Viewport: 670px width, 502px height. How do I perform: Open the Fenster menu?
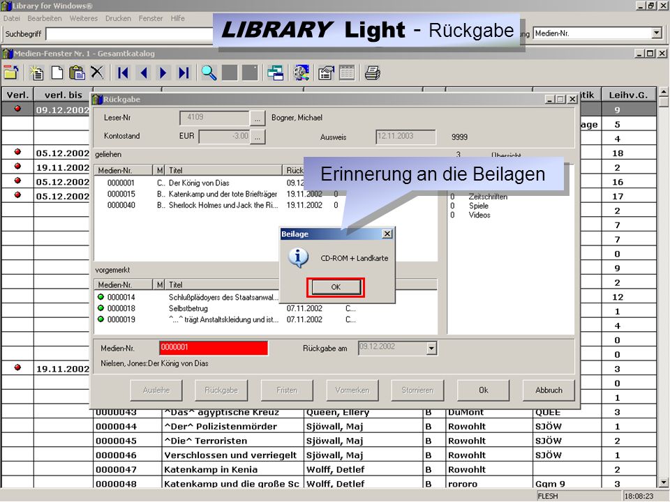[x=151, y=18]
